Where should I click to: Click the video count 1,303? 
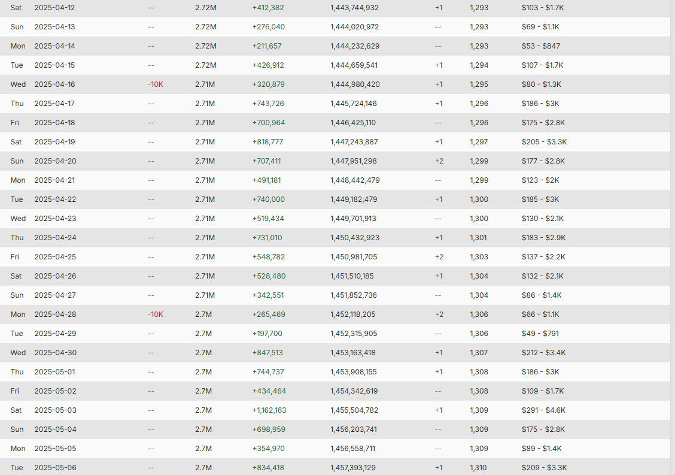coord(479,257)
